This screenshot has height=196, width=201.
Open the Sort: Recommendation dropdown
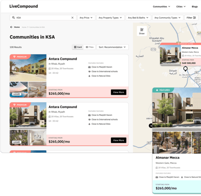[113, 47]
